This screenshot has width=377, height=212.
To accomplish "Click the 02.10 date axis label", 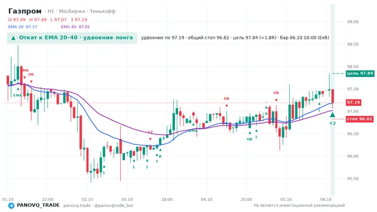I will pyautogui.click(x=87, y=199).
